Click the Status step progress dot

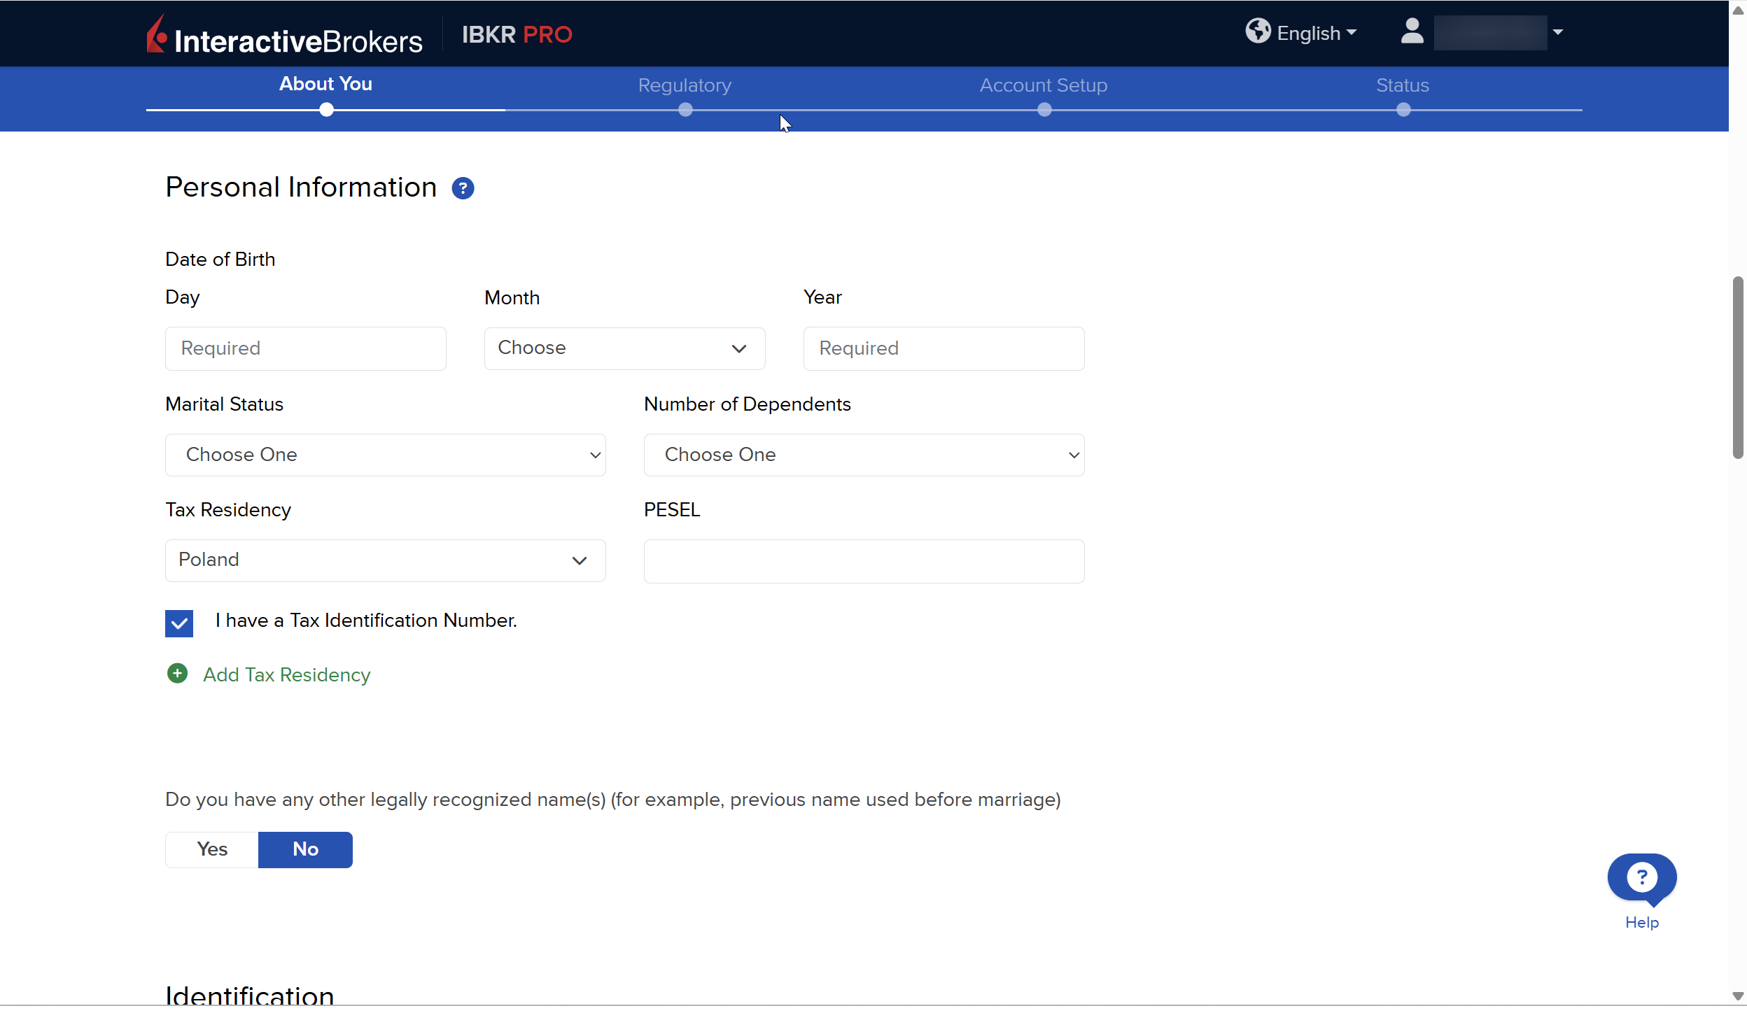[x=1403, y=110]
